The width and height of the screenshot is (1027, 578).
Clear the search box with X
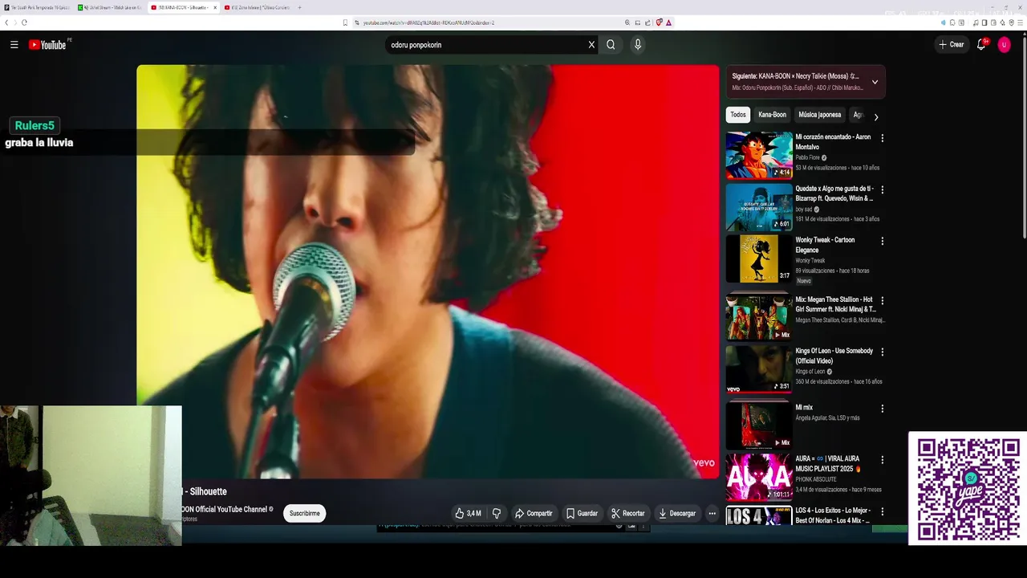tap(591, 45)
